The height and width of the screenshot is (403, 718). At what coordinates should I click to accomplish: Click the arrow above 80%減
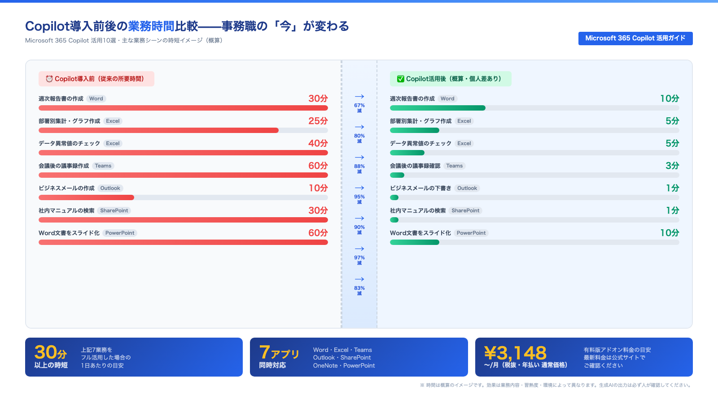359,127
